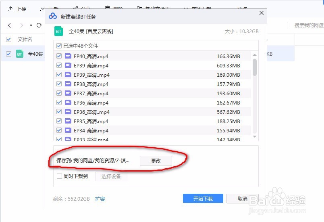The width and height of the screenshot is (324, 222).
Task: Select the file name EP35_高清.mp4
Action: 91,121
